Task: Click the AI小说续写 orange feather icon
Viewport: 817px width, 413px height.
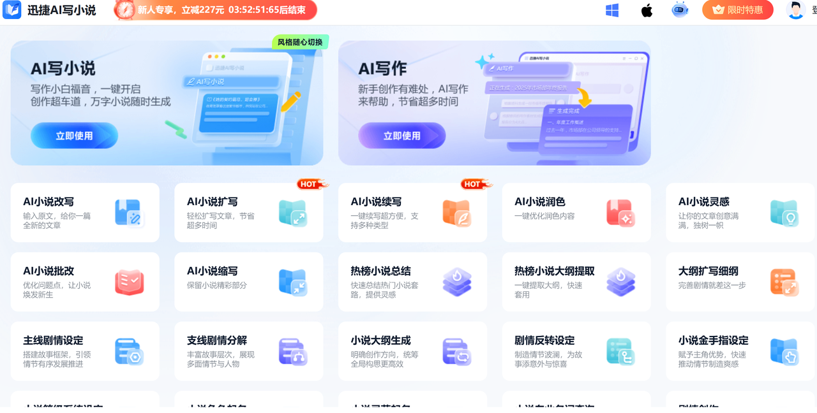Action: click(x=457, y=213)
